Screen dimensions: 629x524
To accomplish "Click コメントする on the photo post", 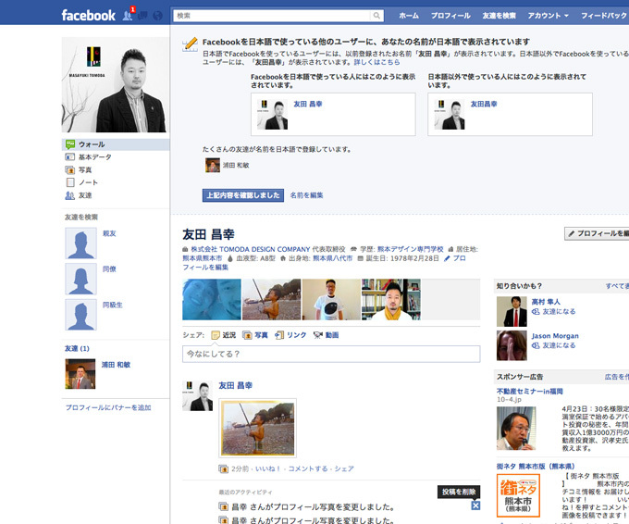I will point(308,468).
